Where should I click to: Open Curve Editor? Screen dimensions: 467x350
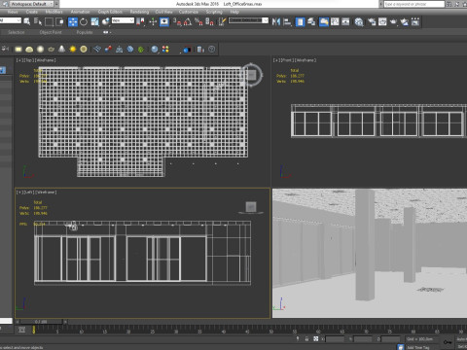coord(335,21)
